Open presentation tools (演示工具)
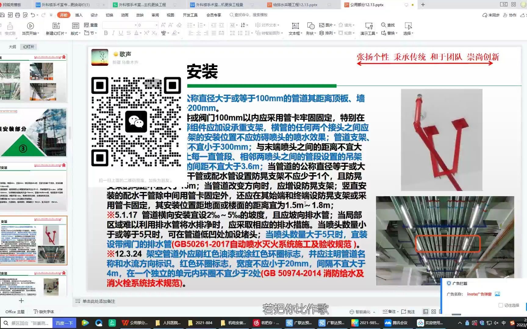 [369, 29]
